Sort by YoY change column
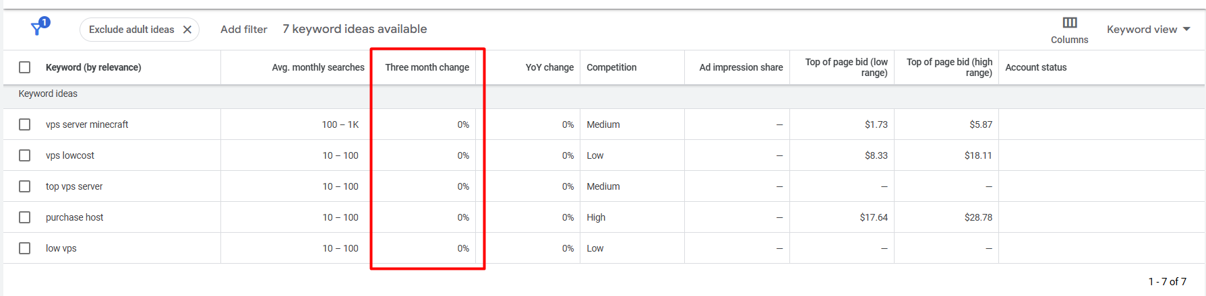The image size is (1206, 296). point(549,67)
